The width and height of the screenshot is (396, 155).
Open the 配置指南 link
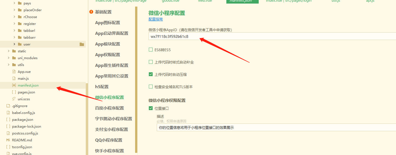(156, 19)
